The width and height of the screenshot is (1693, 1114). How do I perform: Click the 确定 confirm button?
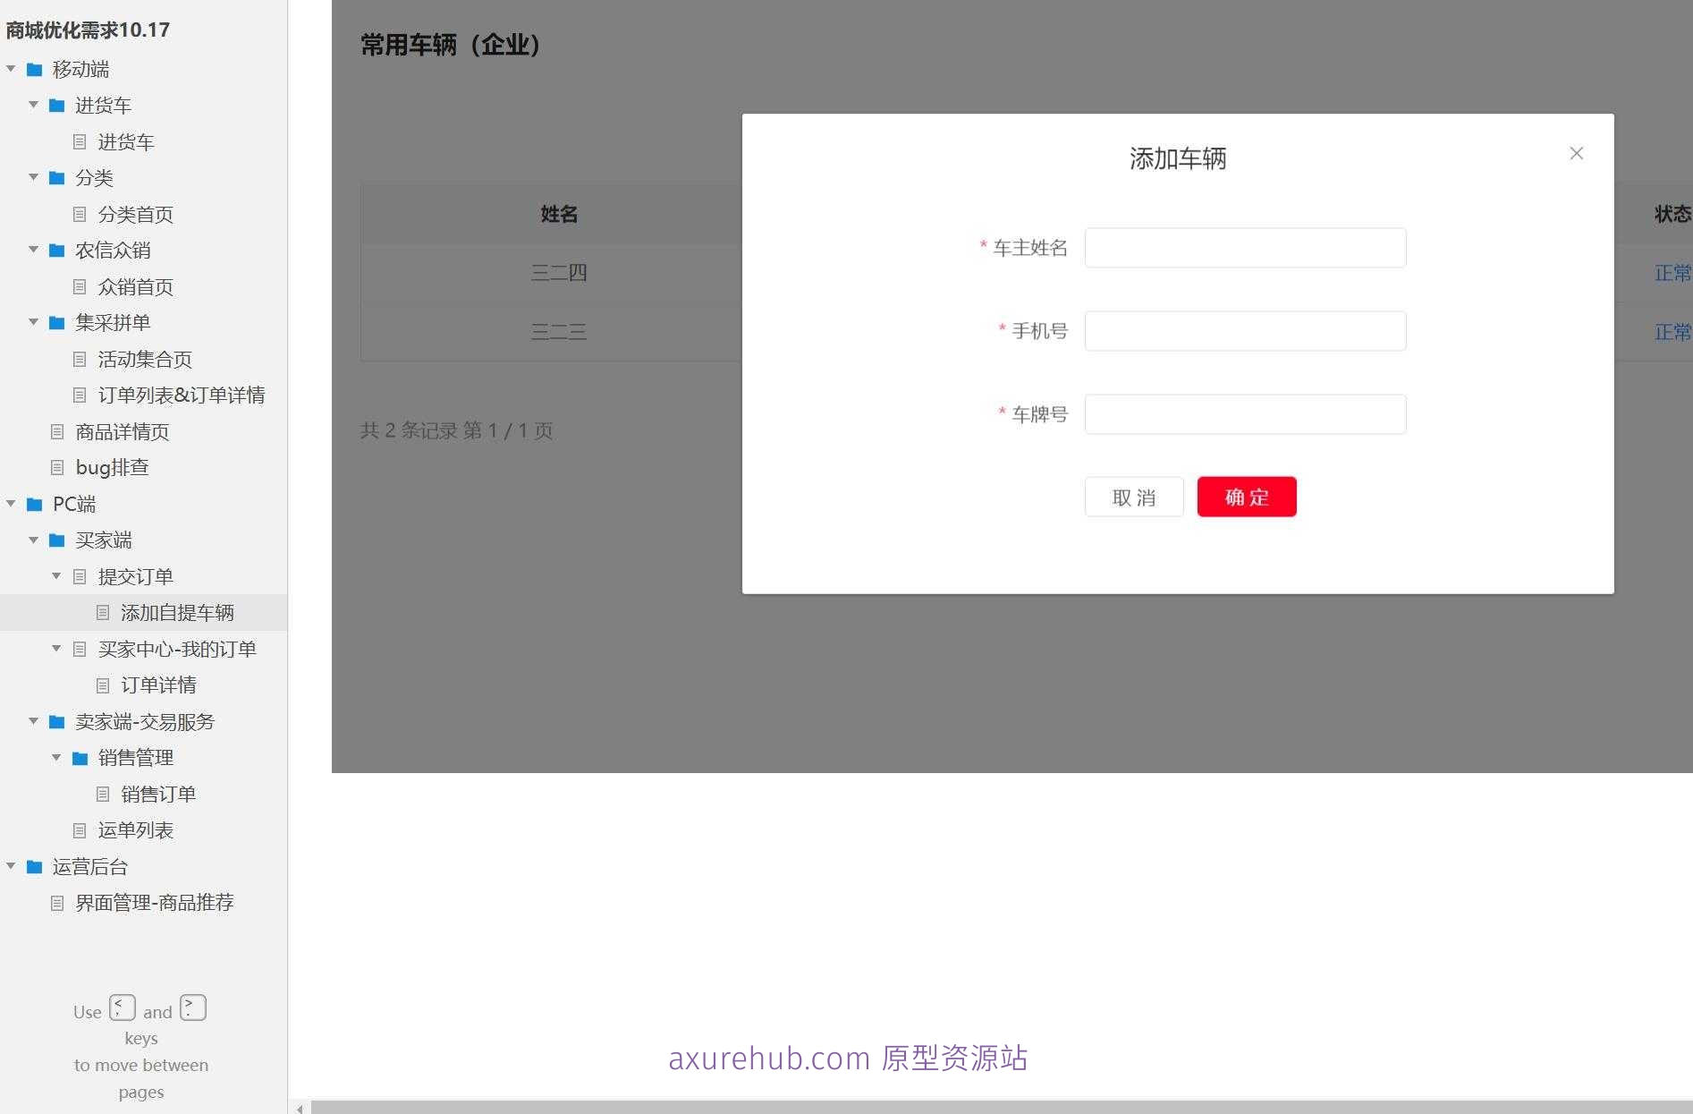click(x=1246, y=497)
